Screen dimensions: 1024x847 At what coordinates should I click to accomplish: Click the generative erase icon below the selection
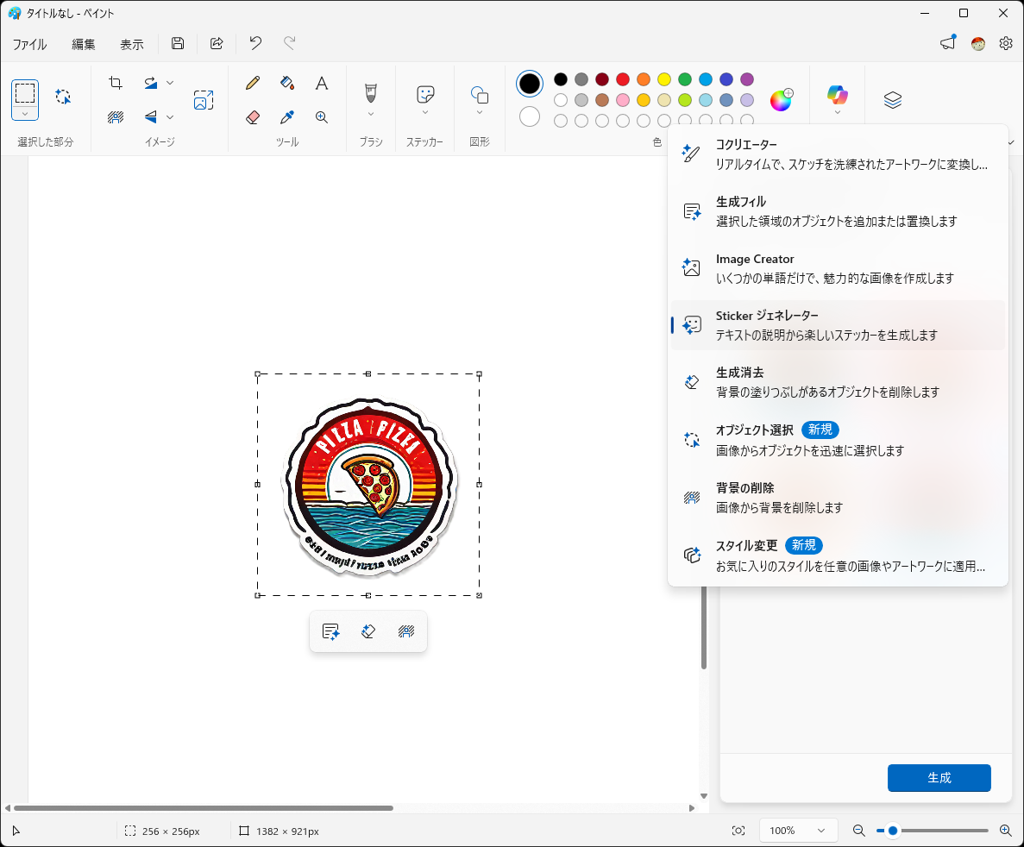(x=368, y=631)
